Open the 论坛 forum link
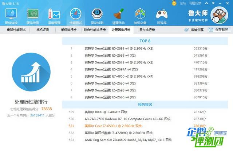 (x=183, y=3)
